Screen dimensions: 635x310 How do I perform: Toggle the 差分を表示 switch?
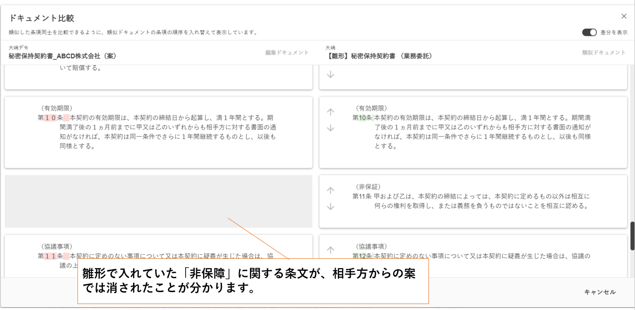tap(589, 32)
